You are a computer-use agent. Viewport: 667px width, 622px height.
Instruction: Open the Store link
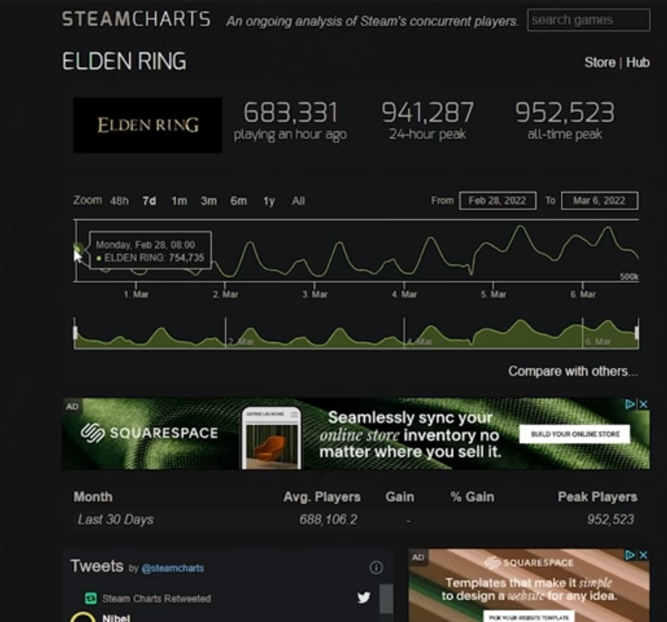click(600, 63)
